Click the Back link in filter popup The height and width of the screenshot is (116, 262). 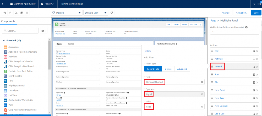point(148,51)
